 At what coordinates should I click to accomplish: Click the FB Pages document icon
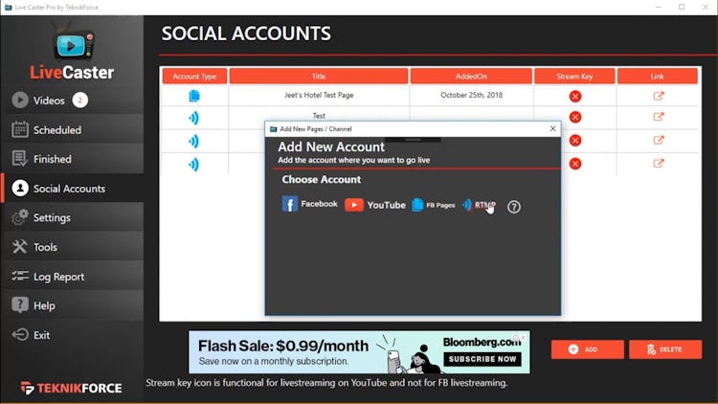[x=417, y=205]
